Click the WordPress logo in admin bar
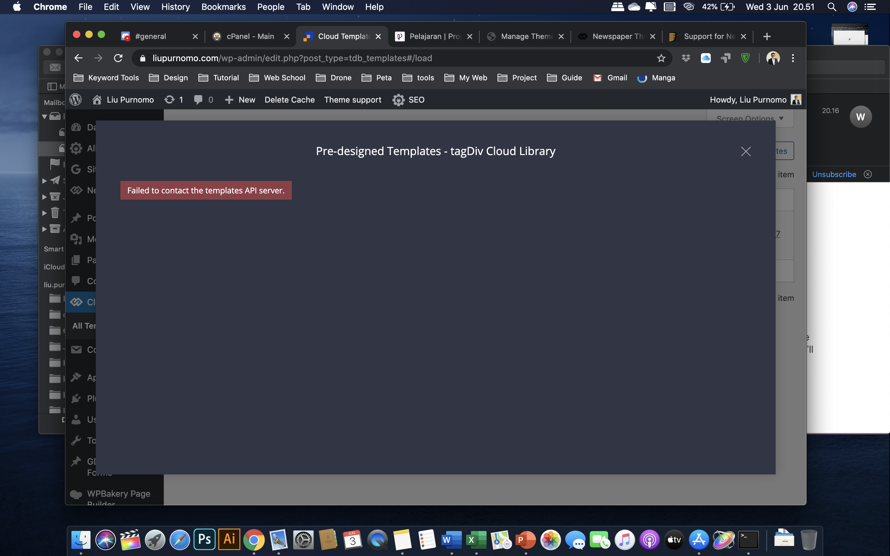 click(x=75, y=100)
